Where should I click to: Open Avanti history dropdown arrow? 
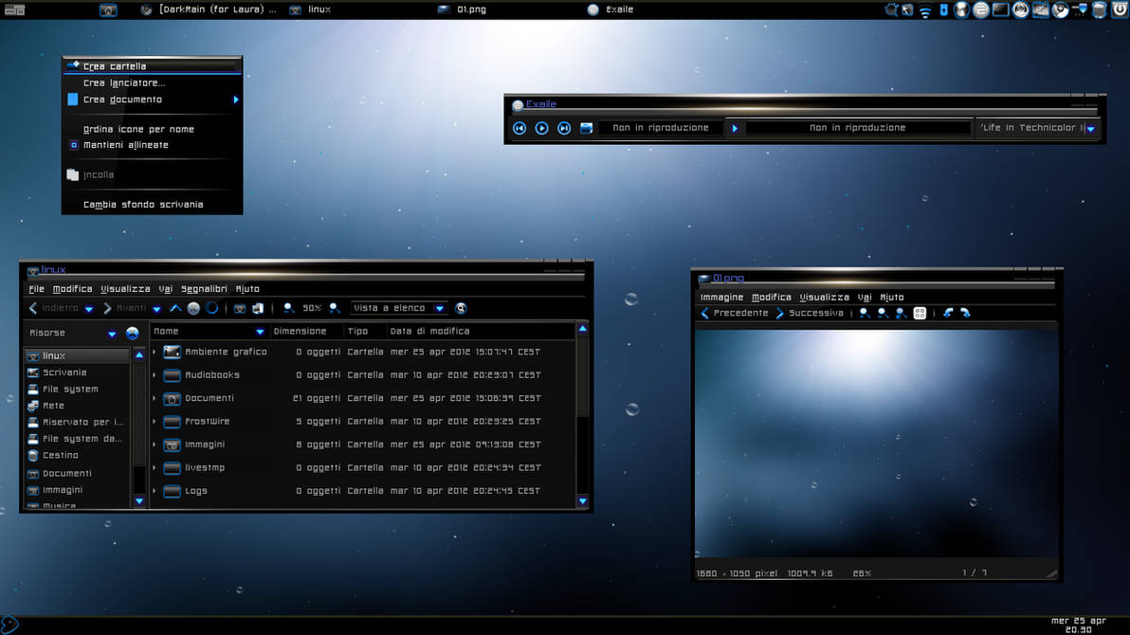pos(156,308)
